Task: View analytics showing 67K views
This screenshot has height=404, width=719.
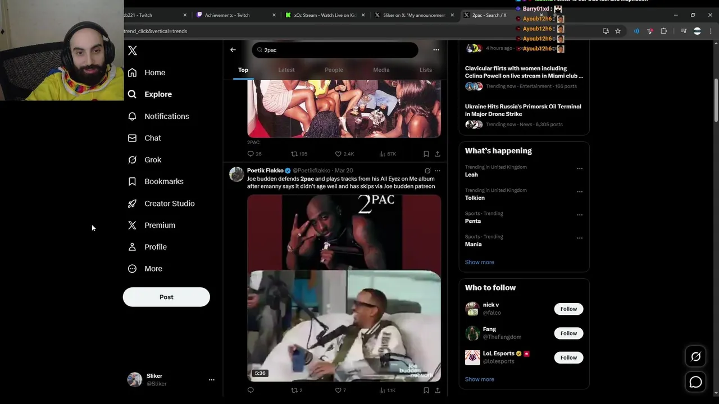Action: (388, 154)
